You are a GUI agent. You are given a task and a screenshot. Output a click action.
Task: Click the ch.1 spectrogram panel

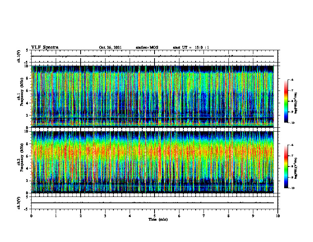pos(153,96)
